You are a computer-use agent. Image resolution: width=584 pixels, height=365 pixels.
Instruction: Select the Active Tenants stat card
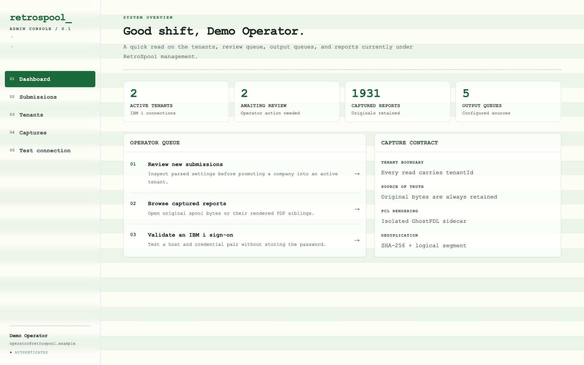click(176, 102)
